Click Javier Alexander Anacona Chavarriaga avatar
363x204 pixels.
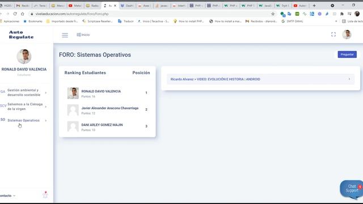pos(73,110)
